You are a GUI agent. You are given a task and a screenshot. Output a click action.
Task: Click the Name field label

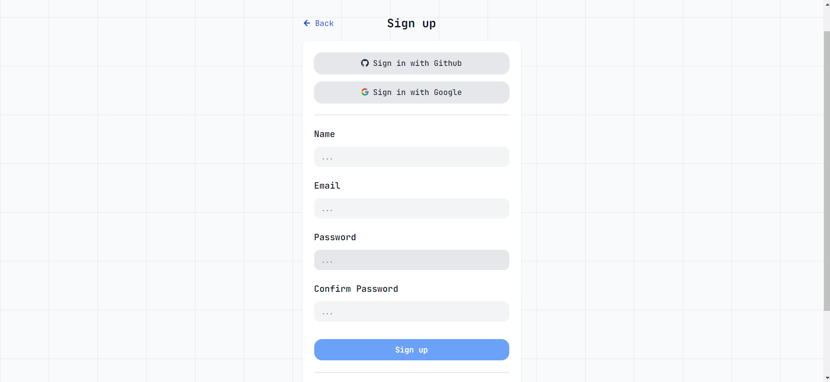tap(324, 134)
